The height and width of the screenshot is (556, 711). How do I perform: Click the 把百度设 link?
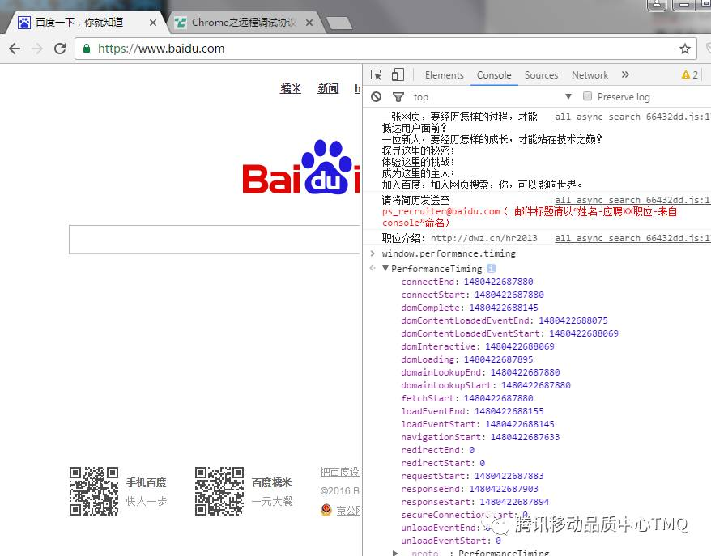(x=339, y=472)
